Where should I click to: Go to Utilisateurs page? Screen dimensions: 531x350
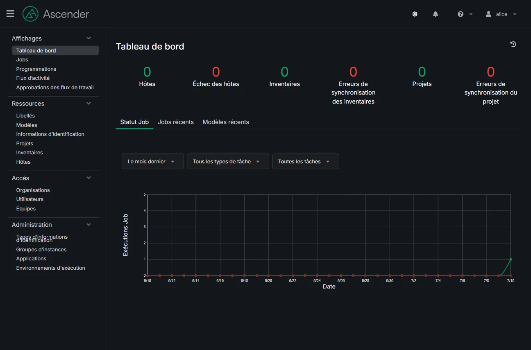tap(29, 199)
